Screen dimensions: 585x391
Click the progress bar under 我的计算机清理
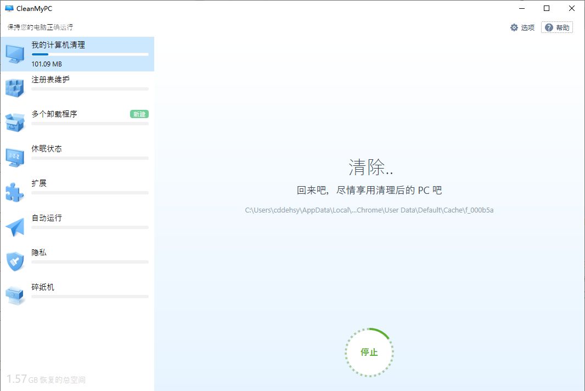89,54
